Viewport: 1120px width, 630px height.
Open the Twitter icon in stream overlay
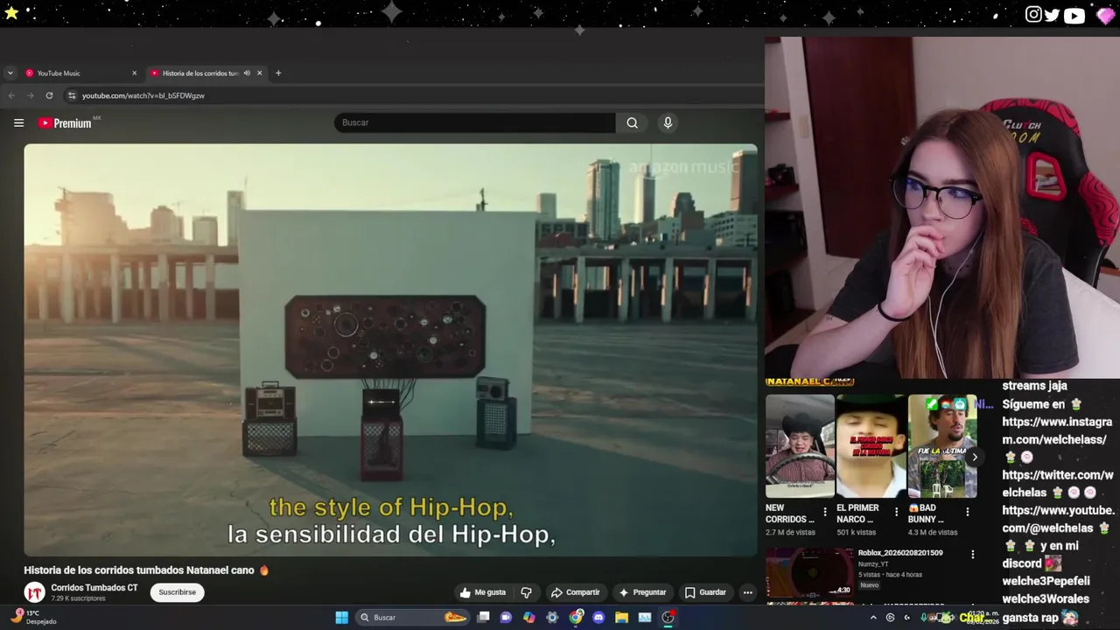[x=1052, y=15]
